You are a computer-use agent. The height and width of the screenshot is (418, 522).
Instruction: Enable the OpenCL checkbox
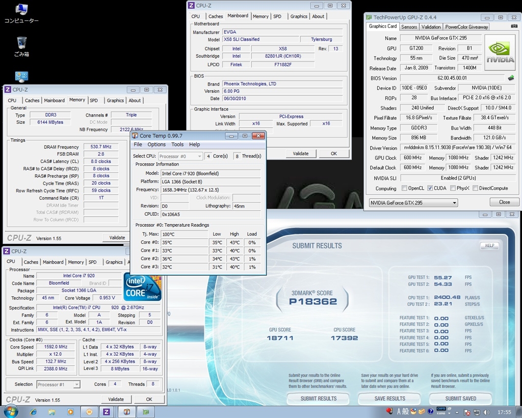(x=405, y=188)
